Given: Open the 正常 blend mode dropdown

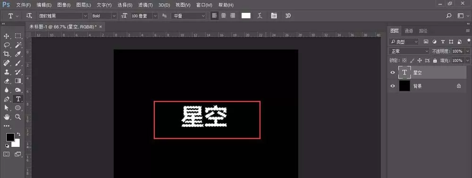Looking at the screenshot, I should tap(409, 51).
